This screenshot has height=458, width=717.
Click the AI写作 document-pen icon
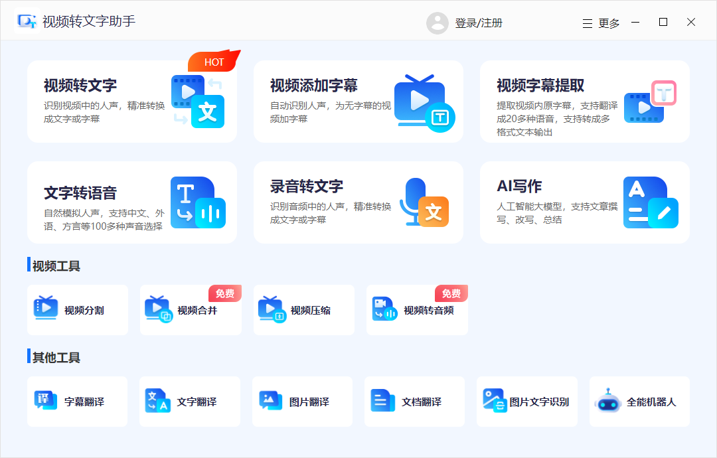coord(650,202)
